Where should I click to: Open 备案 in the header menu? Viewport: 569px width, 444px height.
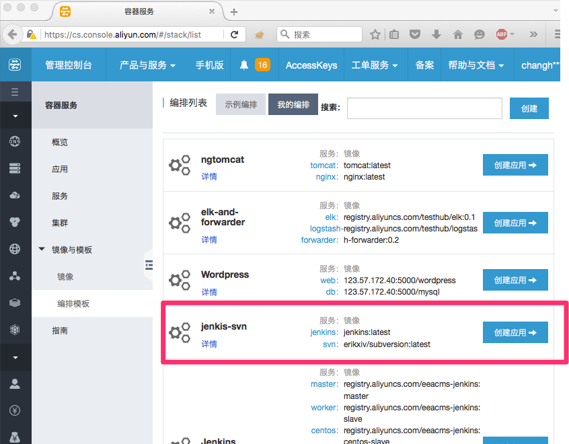tap(424, 65)
